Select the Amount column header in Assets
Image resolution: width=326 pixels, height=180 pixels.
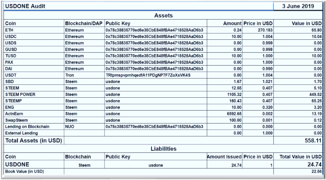(225, 23)
